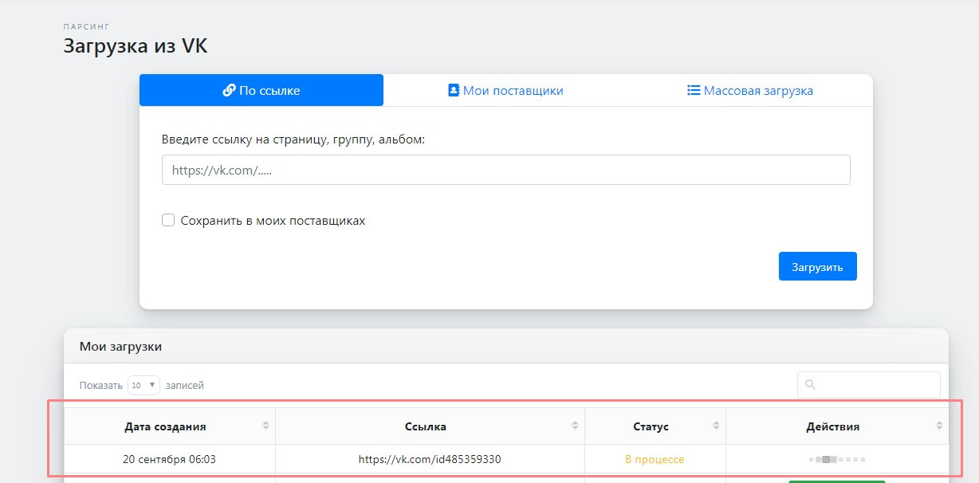Enable the Сохранить в моих поставщиках checkbox

[x=168, y=221]
